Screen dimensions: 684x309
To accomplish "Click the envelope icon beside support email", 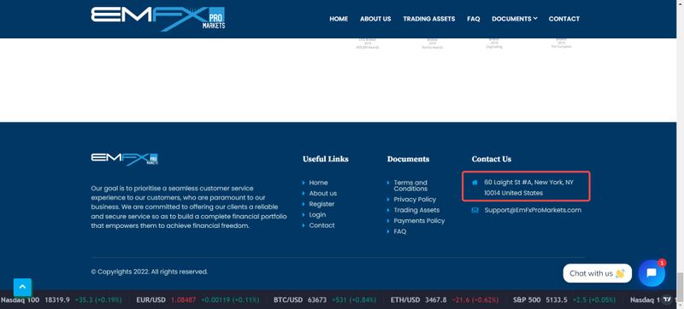I will click(x=475, y=210).
